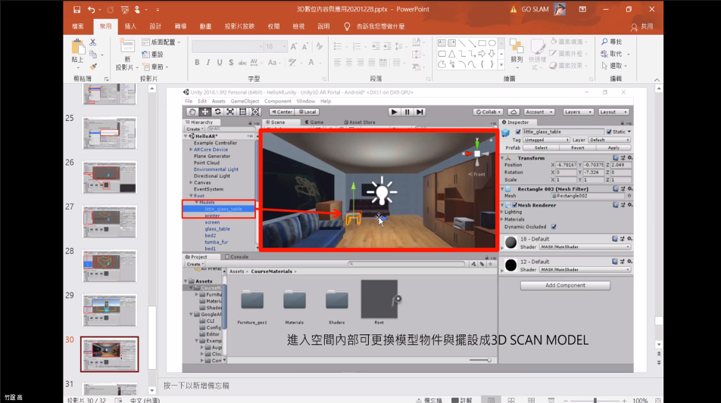Click the Undo arrow in quick access toolbar
Screen dimensions: 721x403
coord(92,10)
